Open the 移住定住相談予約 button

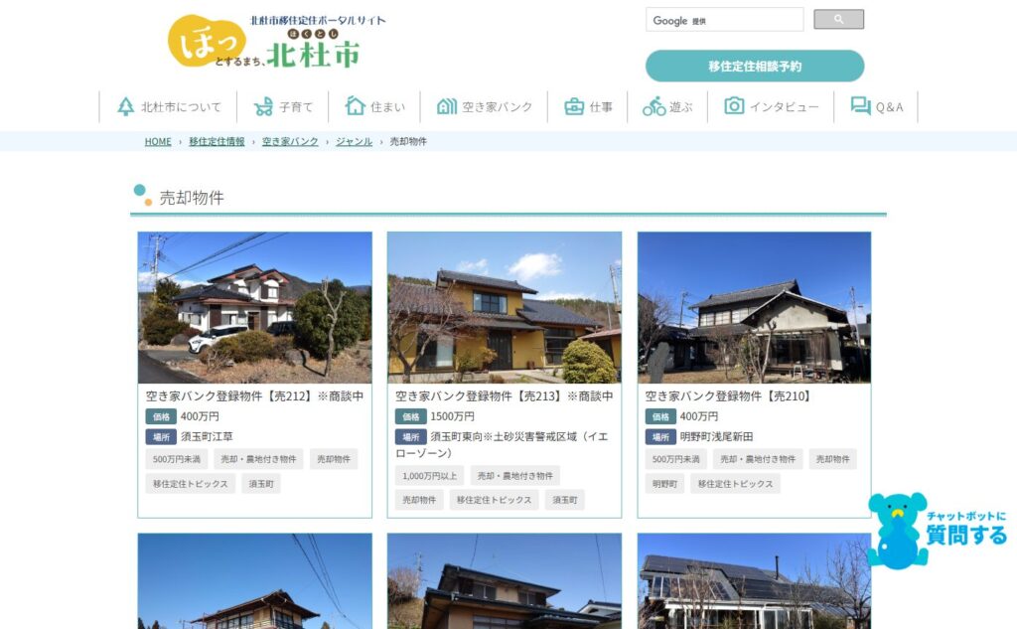click(x=755, y=67)
